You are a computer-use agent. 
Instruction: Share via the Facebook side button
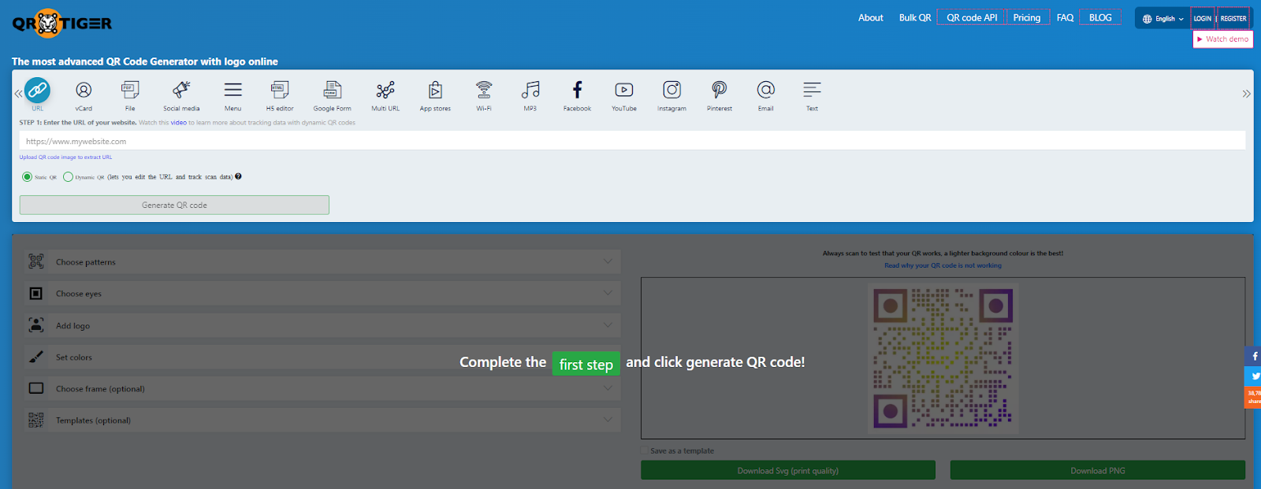1253,356
